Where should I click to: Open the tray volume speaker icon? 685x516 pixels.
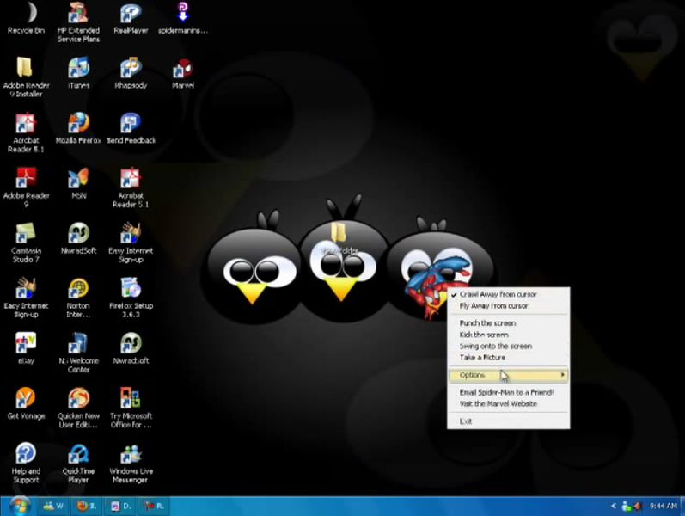coord(638,506)
